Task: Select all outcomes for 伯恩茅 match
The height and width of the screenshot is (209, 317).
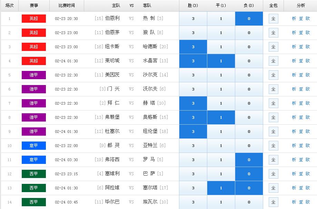Action: tap(273, 33)
